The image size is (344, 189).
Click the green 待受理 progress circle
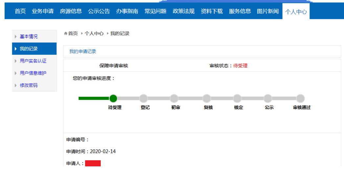(113, 98)
